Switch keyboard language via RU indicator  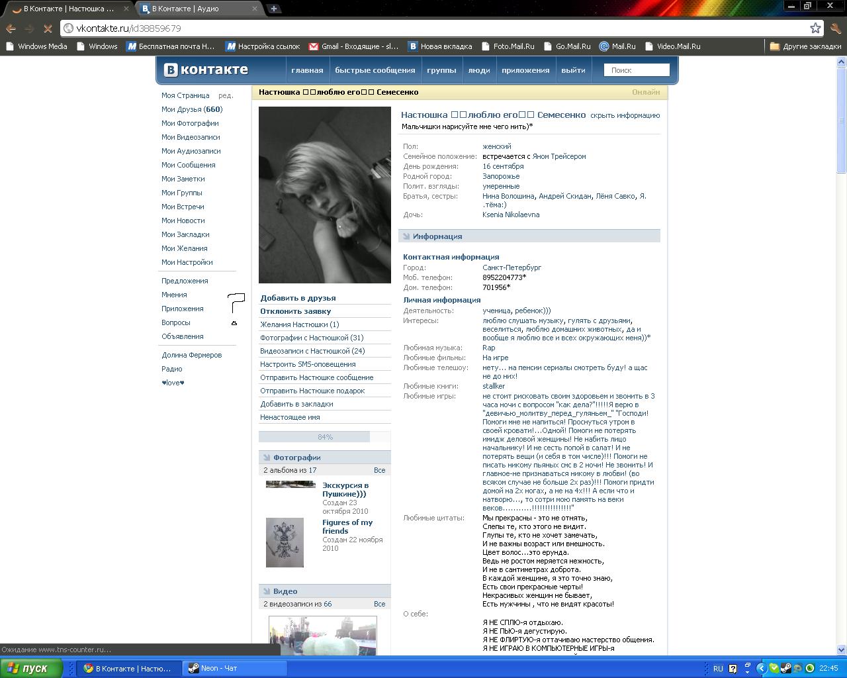click(718, 668)
